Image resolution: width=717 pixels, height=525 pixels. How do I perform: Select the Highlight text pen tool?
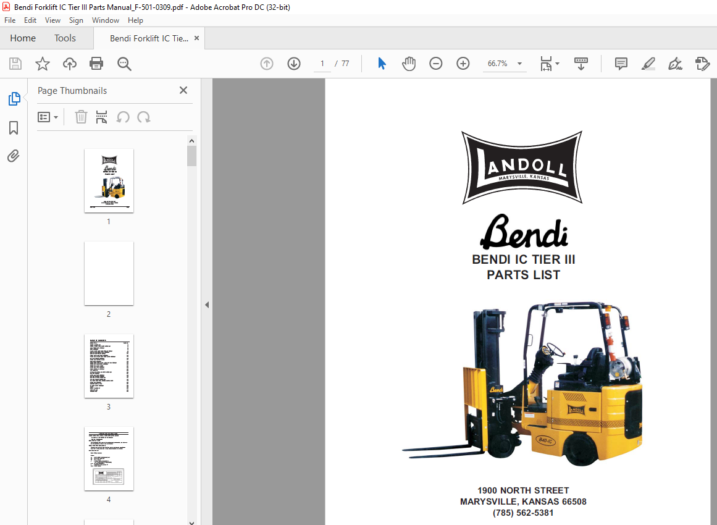click(648, 64)
